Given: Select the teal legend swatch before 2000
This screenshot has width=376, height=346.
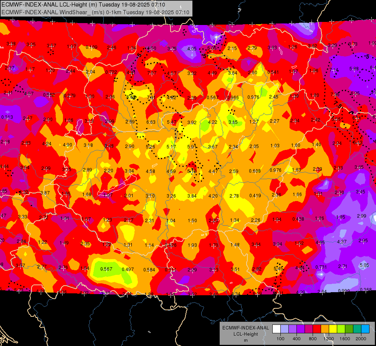Looking at the screenshot, I should click(357, 329).
